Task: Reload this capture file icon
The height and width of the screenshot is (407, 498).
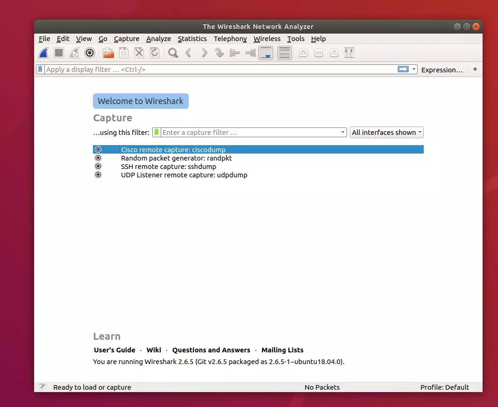Action: tap(155, 53)
